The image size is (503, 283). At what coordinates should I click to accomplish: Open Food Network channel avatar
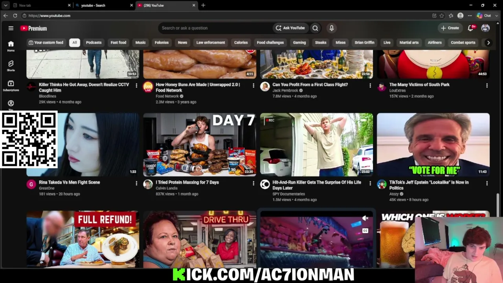point(148,87)
